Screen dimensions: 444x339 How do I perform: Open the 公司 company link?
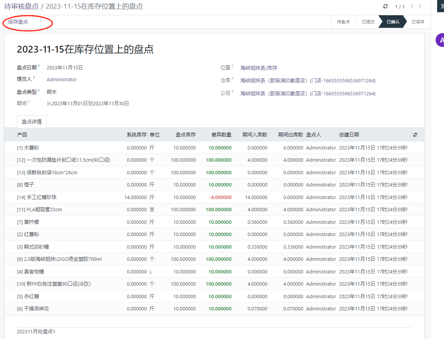coord(308,93)
